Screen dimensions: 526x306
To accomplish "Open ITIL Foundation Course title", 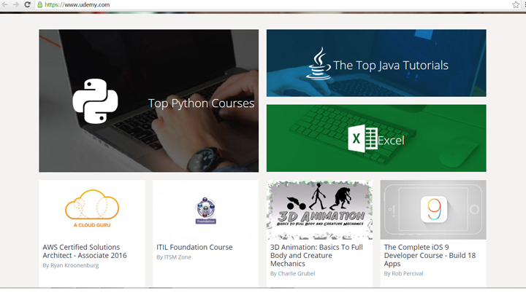I will [194, 247].
